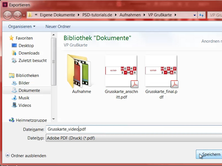Viewport: 222px width, 166px height.
Task: Click the folder icon in address bar
Action: pos(30,15)
